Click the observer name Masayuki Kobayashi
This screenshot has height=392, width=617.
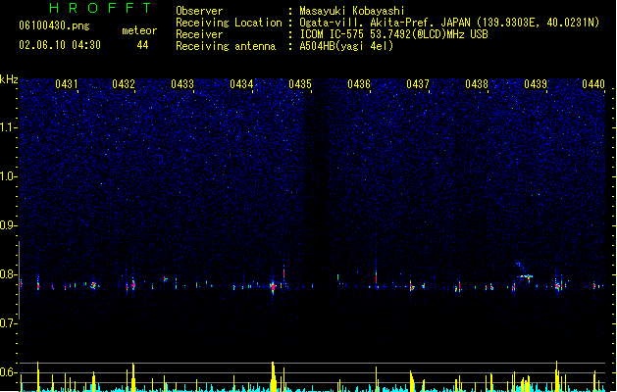352,11
